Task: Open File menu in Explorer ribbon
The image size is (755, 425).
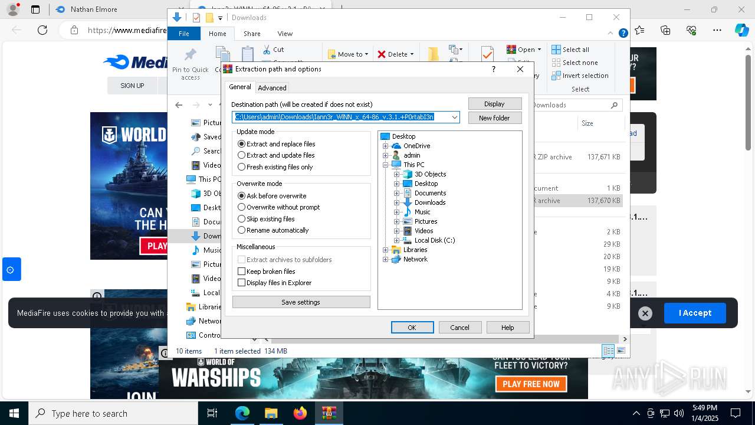Action: point(184,34)
